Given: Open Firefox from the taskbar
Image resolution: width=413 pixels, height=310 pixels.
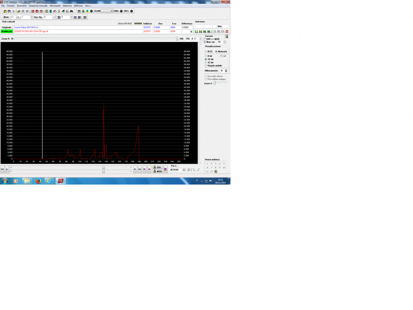Looking at the screenshot, I should (38, 181).
